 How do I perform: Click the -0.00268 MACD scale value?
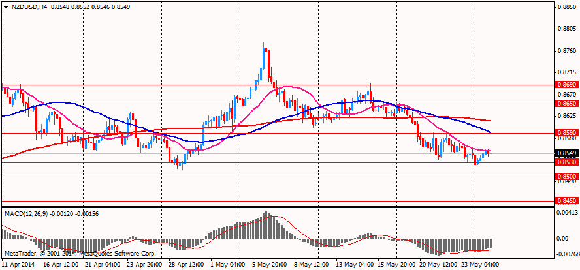[x=568, y=254]
